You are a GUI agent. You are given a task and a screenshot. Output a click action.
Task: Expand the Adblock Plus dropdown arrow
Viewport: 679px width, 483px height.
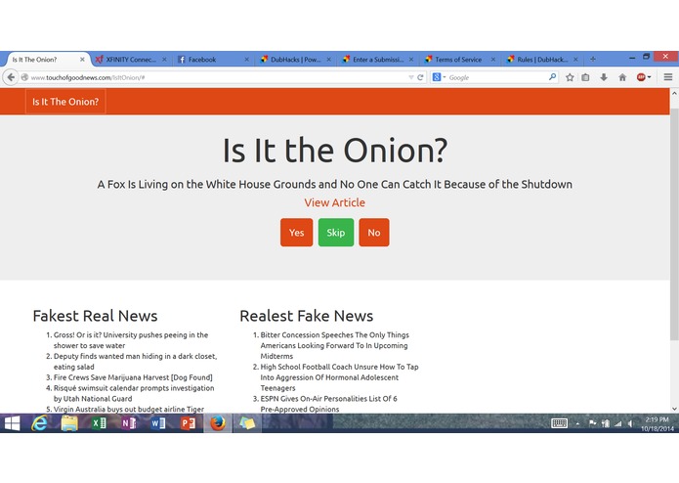[649, 77]
